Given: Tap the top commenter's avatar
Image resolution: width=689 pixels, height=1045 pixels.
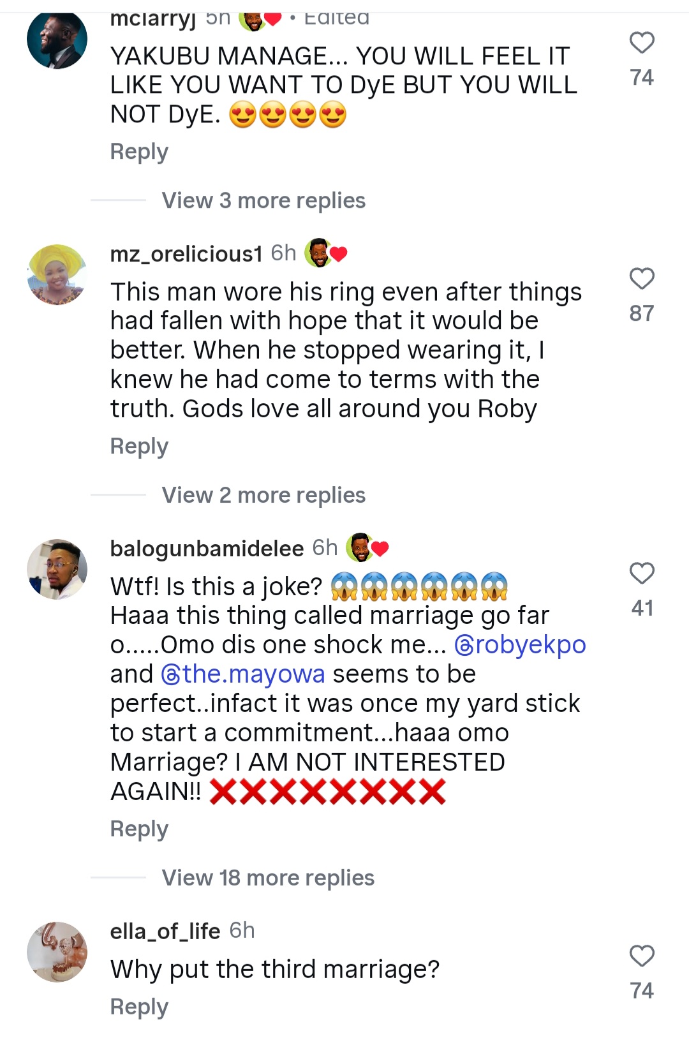Looking at the screenshot, I should click(57, 40).
